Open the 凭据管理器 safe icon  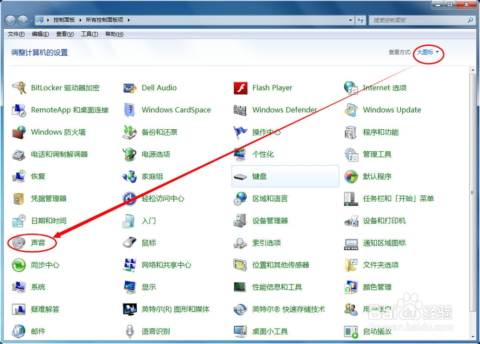(19, 198)
